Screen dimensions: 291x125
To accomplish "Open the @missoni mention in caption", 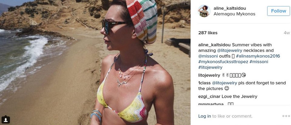I will [208, 56].
